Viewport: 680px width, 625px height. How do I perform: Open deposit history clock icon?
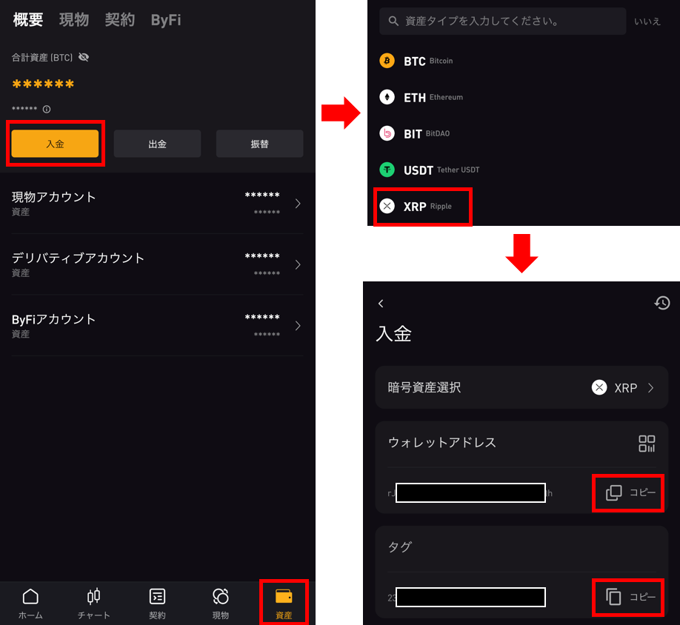click(x=661, y=303)
